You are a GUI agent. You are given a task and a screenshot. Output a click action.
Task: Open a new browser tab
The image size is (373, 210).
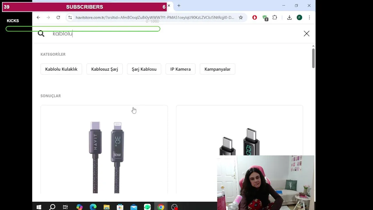tap(179, 6)
